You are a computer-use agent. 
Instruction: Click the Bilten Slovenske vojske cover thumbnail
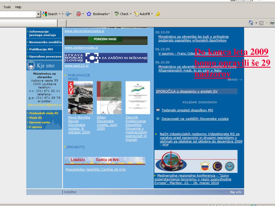[x=109, y=98]
